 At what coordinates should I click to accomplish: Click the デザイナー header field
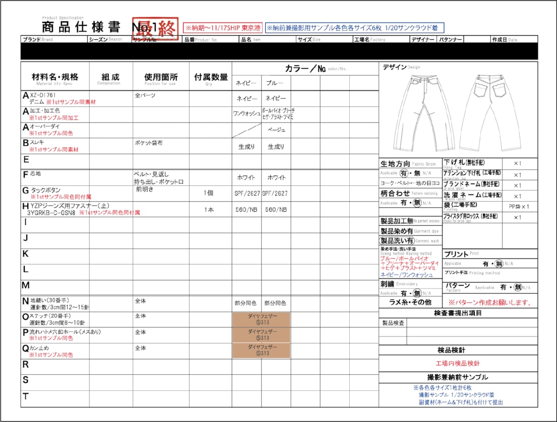coord(423,39)
